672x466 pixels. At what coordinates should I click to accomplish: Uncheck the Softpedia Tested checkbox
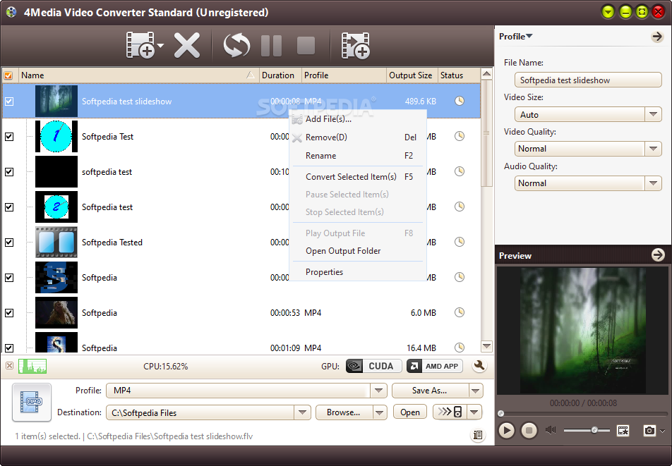pos(9,243)
